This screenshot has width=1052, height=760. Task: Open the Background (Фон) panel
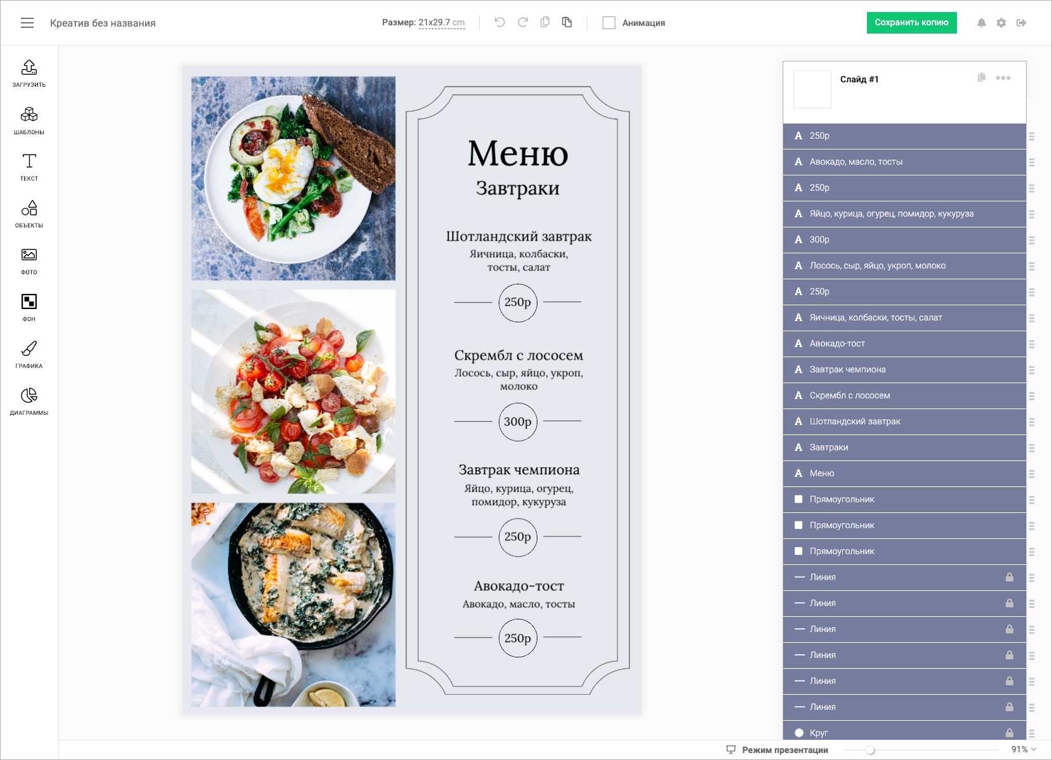coord(29,308)
